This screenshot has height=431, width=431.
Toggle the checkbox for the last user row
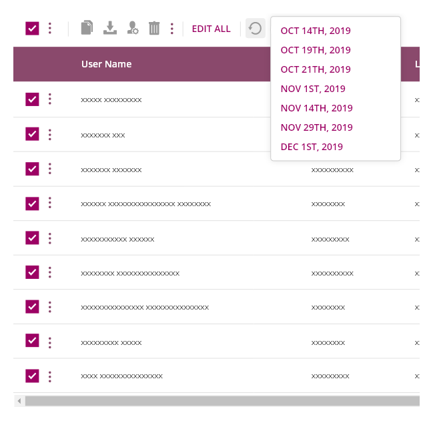pos(32,376)
